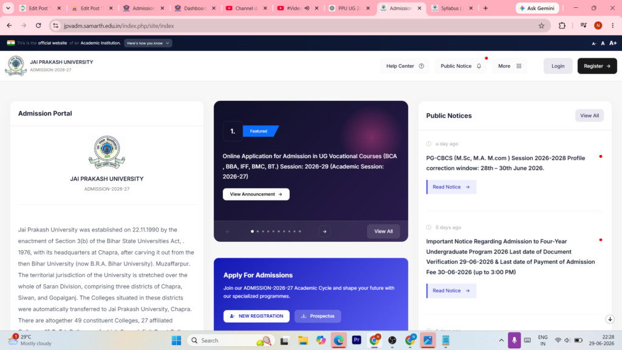Image resolution: width=622 pixels, height=350 pixels.
Task: Click the Jai Prakash University logo in header
Action: click(16, 66)
